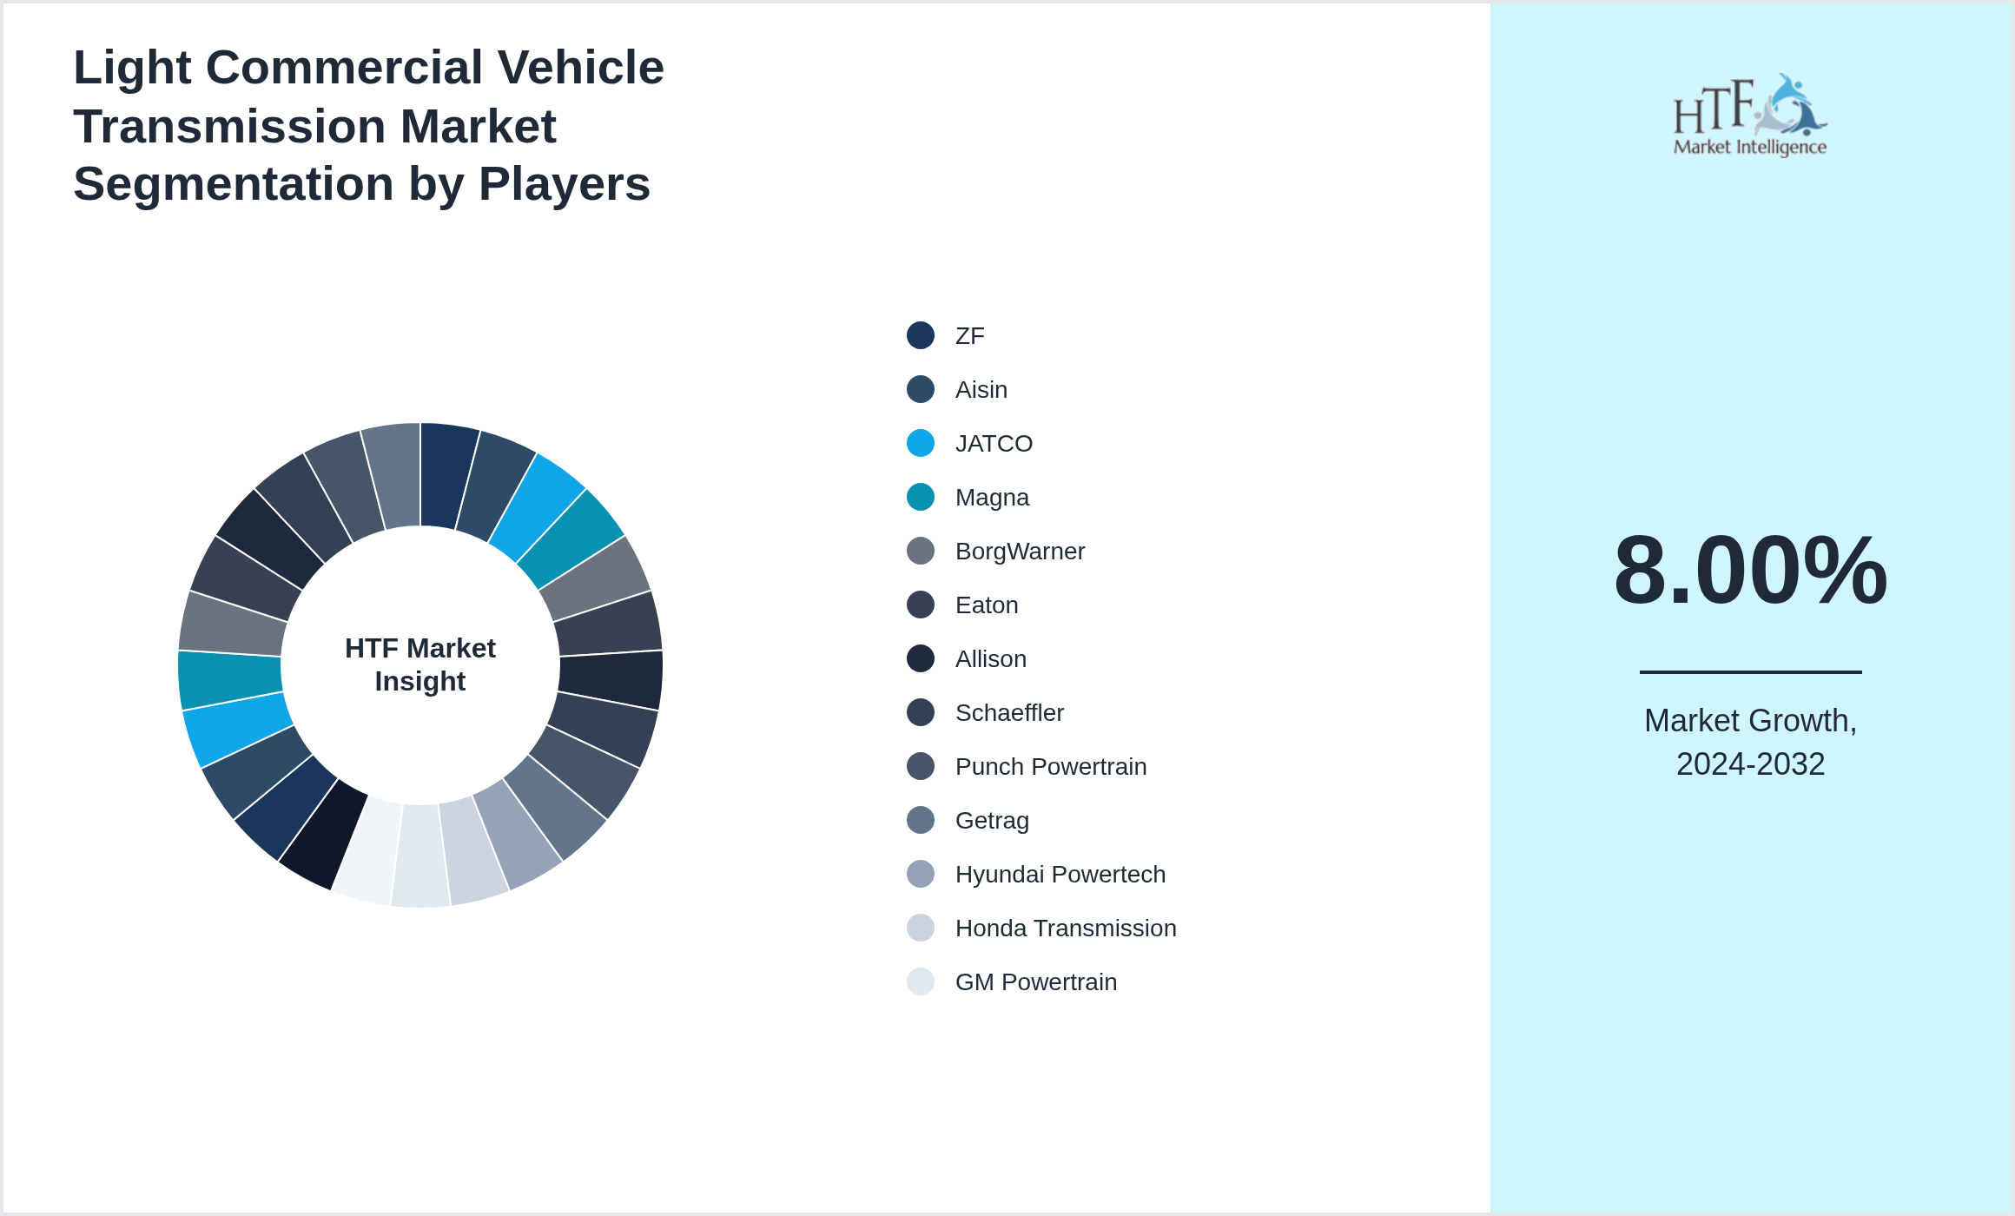2015x1216 pixels.
Task: Click the Punch Powertrain legend dot
Action: pyautogui.click(x=921, y=766)
